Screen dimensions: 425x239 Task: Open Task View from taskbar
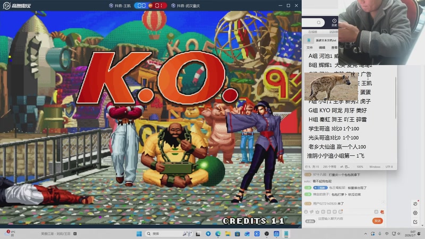point(198,234)
